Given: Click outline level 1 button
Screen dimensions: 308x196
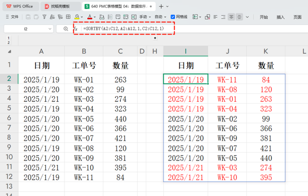Looking at the screenshot, I should point(9,38).
